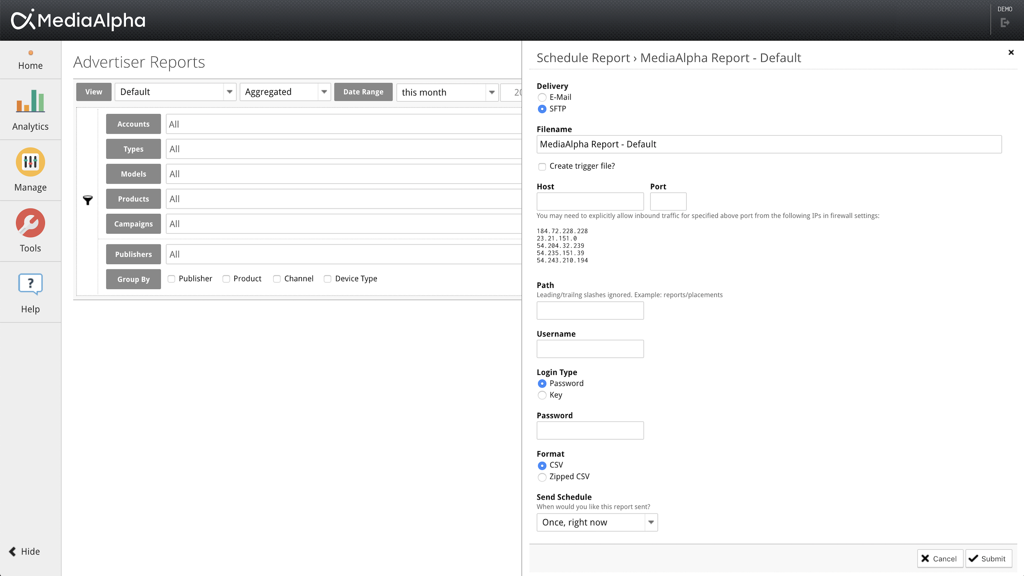Screen dimensions: 1024x576
Task: Click the MediaAlpha logo
Action: pos(78,20)
